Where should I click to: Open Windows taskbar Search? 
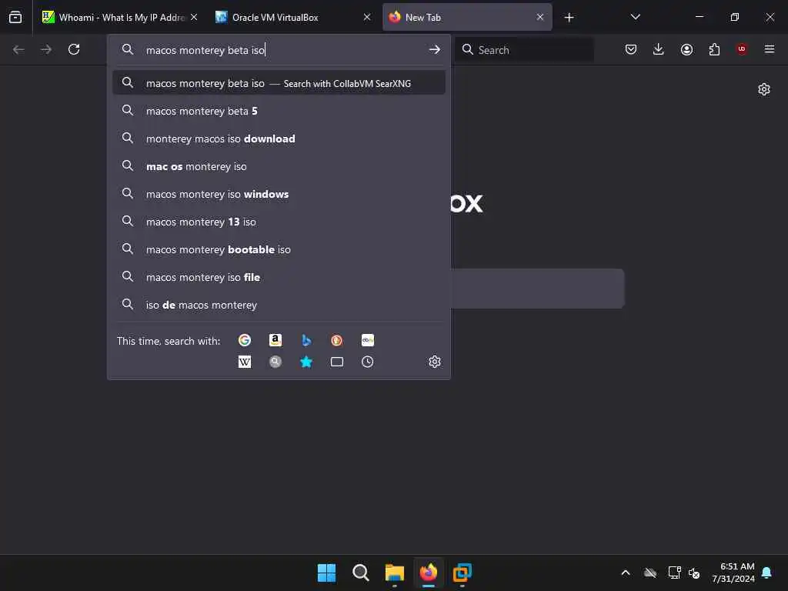[x=360, y=573]
